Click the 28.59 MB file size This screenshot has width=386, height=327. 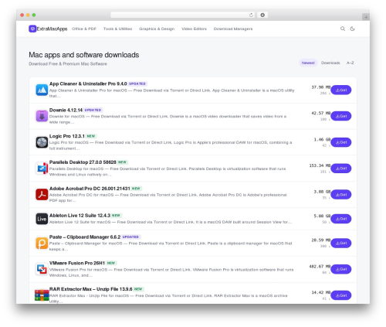tap(321, 240)
